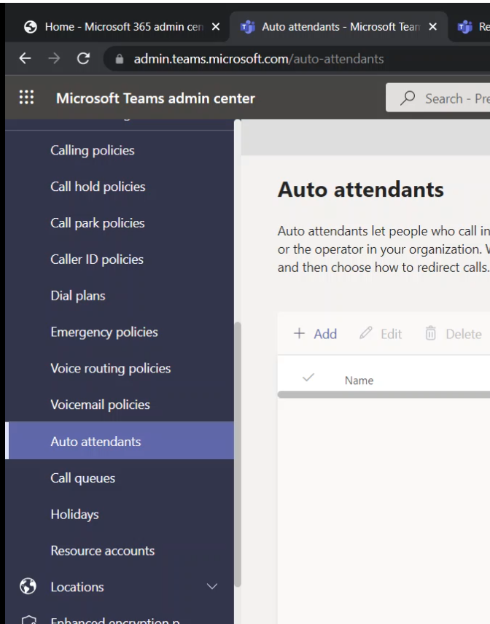The width and height of the screenshot is (490, 624).
Task: Open the Holidays page
Action: (74, 515)
